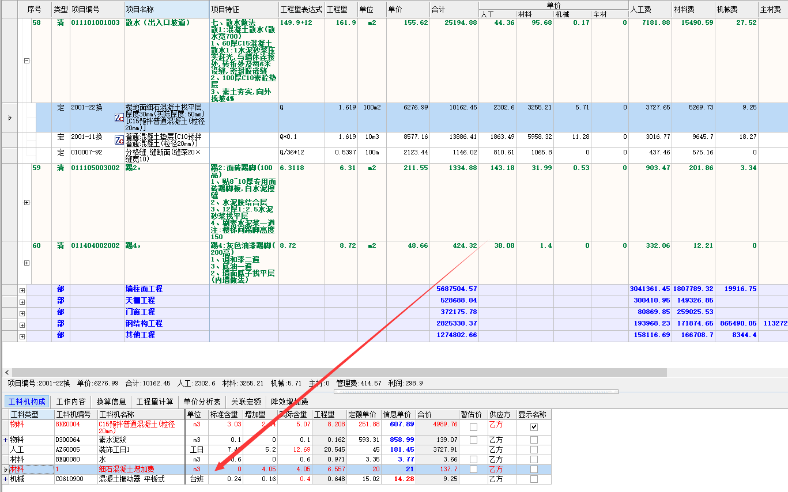Click labor code AZG0005
Screen dimensions: 788x492
(x=67, y=449)
